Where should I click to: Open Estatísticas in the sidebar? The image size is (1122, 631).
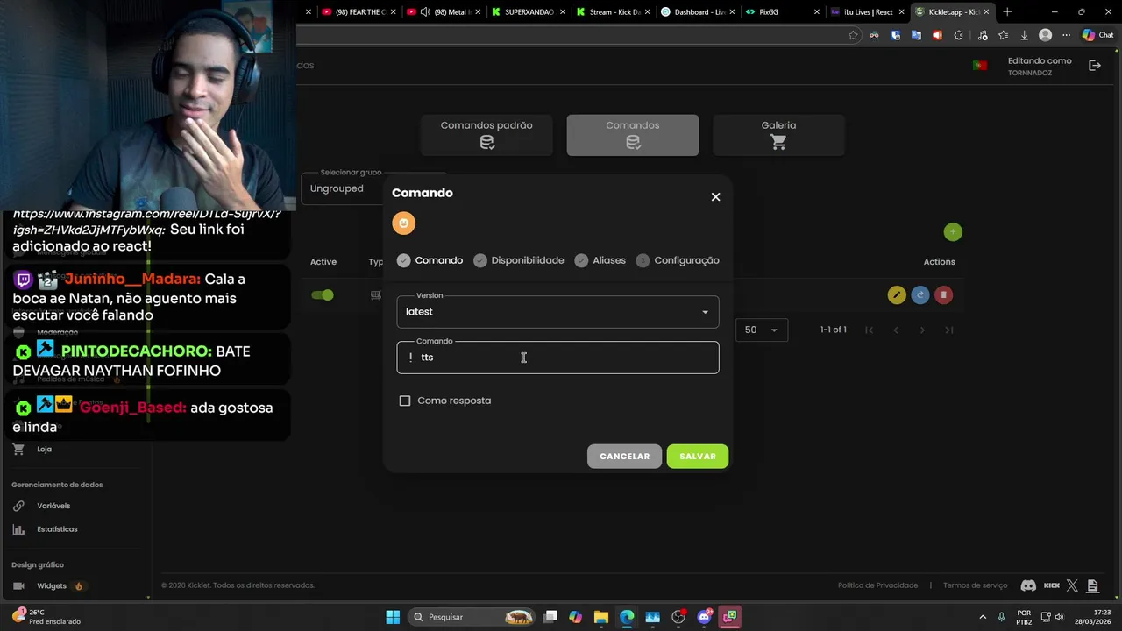pos(57,529)
